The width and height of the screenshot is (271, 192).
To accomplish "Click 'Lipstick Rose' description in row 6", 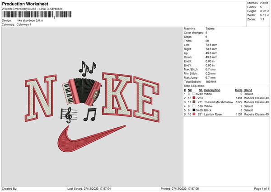I will point(213,115).
